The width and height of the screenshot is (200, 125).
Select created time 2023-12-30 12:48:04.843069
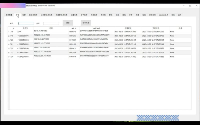[128, 32]
